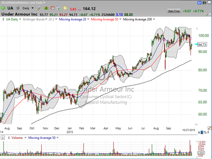Click the Daily timeframe label
212x159 pixels.
tap(26, 8)
